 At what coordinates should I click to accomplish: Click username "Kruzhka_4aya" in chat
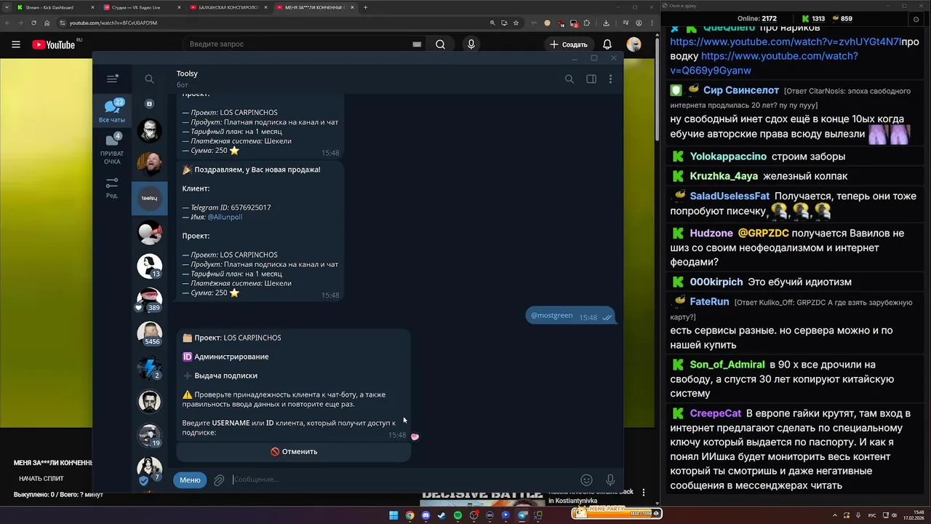point(724,176)
